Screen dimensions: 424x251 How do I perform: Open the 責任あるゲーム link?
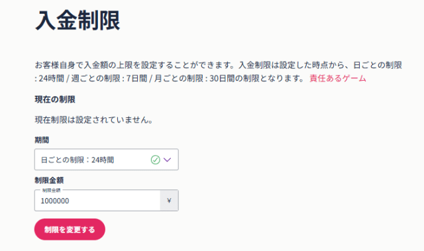tap(338, 78)
